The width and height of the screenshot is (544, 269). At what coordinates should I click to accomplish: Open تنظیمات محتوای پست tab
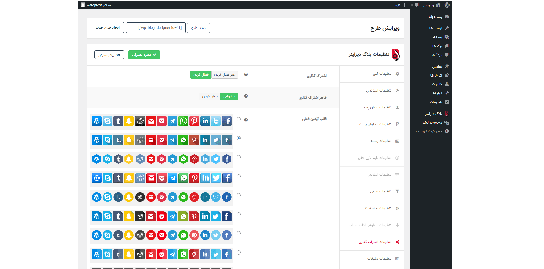pos(372,124)
